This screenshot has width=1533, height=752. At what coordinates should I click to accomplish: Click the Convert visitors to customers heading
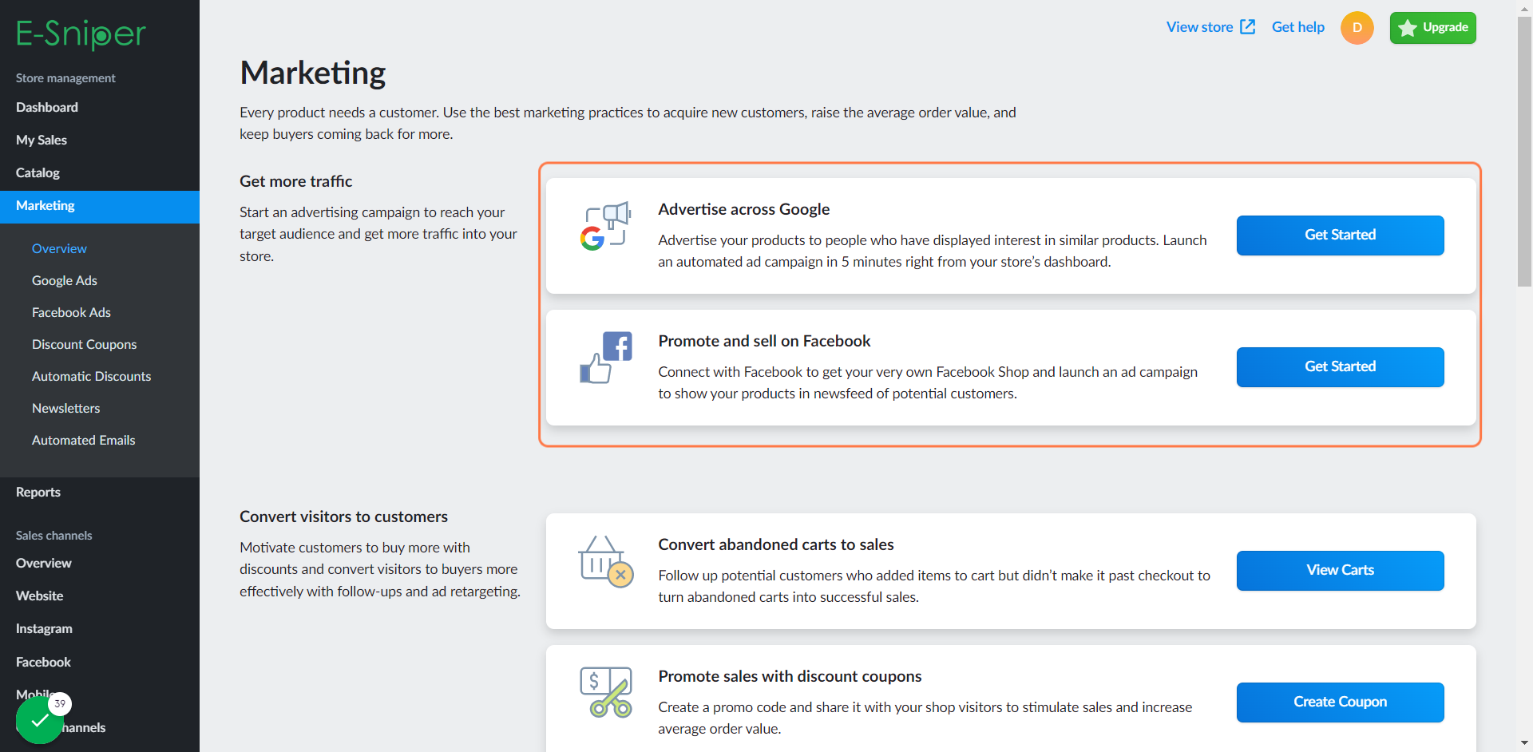click(x=343, y=517)
